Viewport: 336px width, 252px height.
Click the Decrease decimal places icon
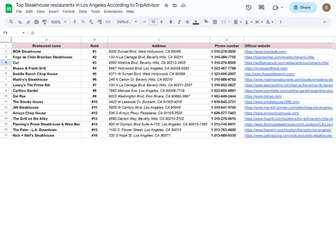90,22
